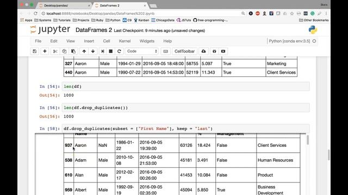Copy selected cells icon
The image size is (348, 195).
pyautogui.click(x=64, y=51)
